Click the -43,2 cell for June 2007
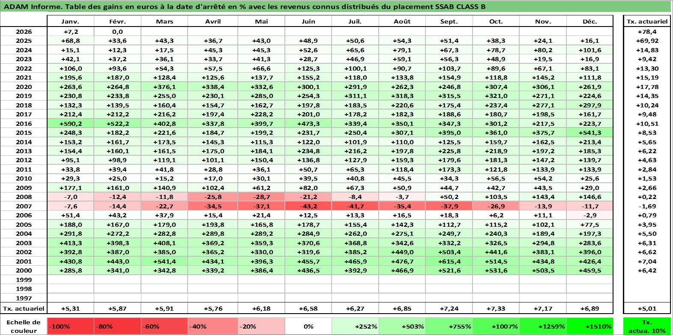 tap(308, 206)
